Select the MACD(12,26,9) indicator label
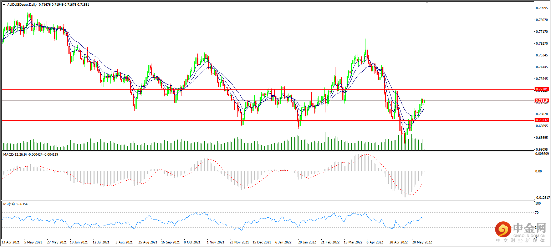Viewport: 551px width, 247px height. (x=14, y=155)
